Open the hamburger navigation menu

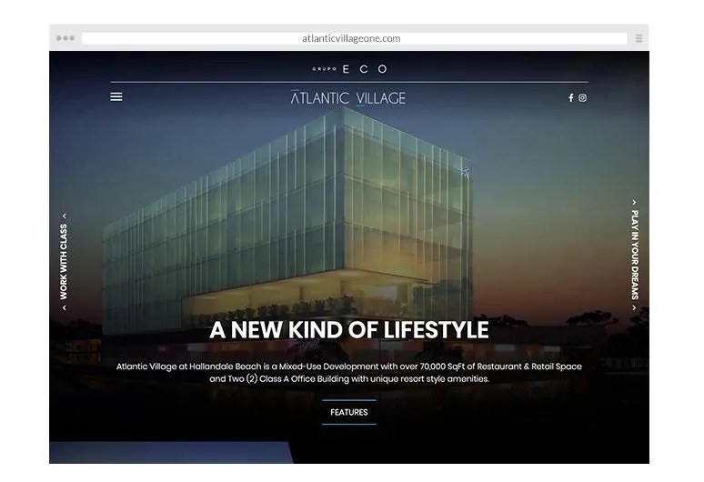(x=116, y=96)
